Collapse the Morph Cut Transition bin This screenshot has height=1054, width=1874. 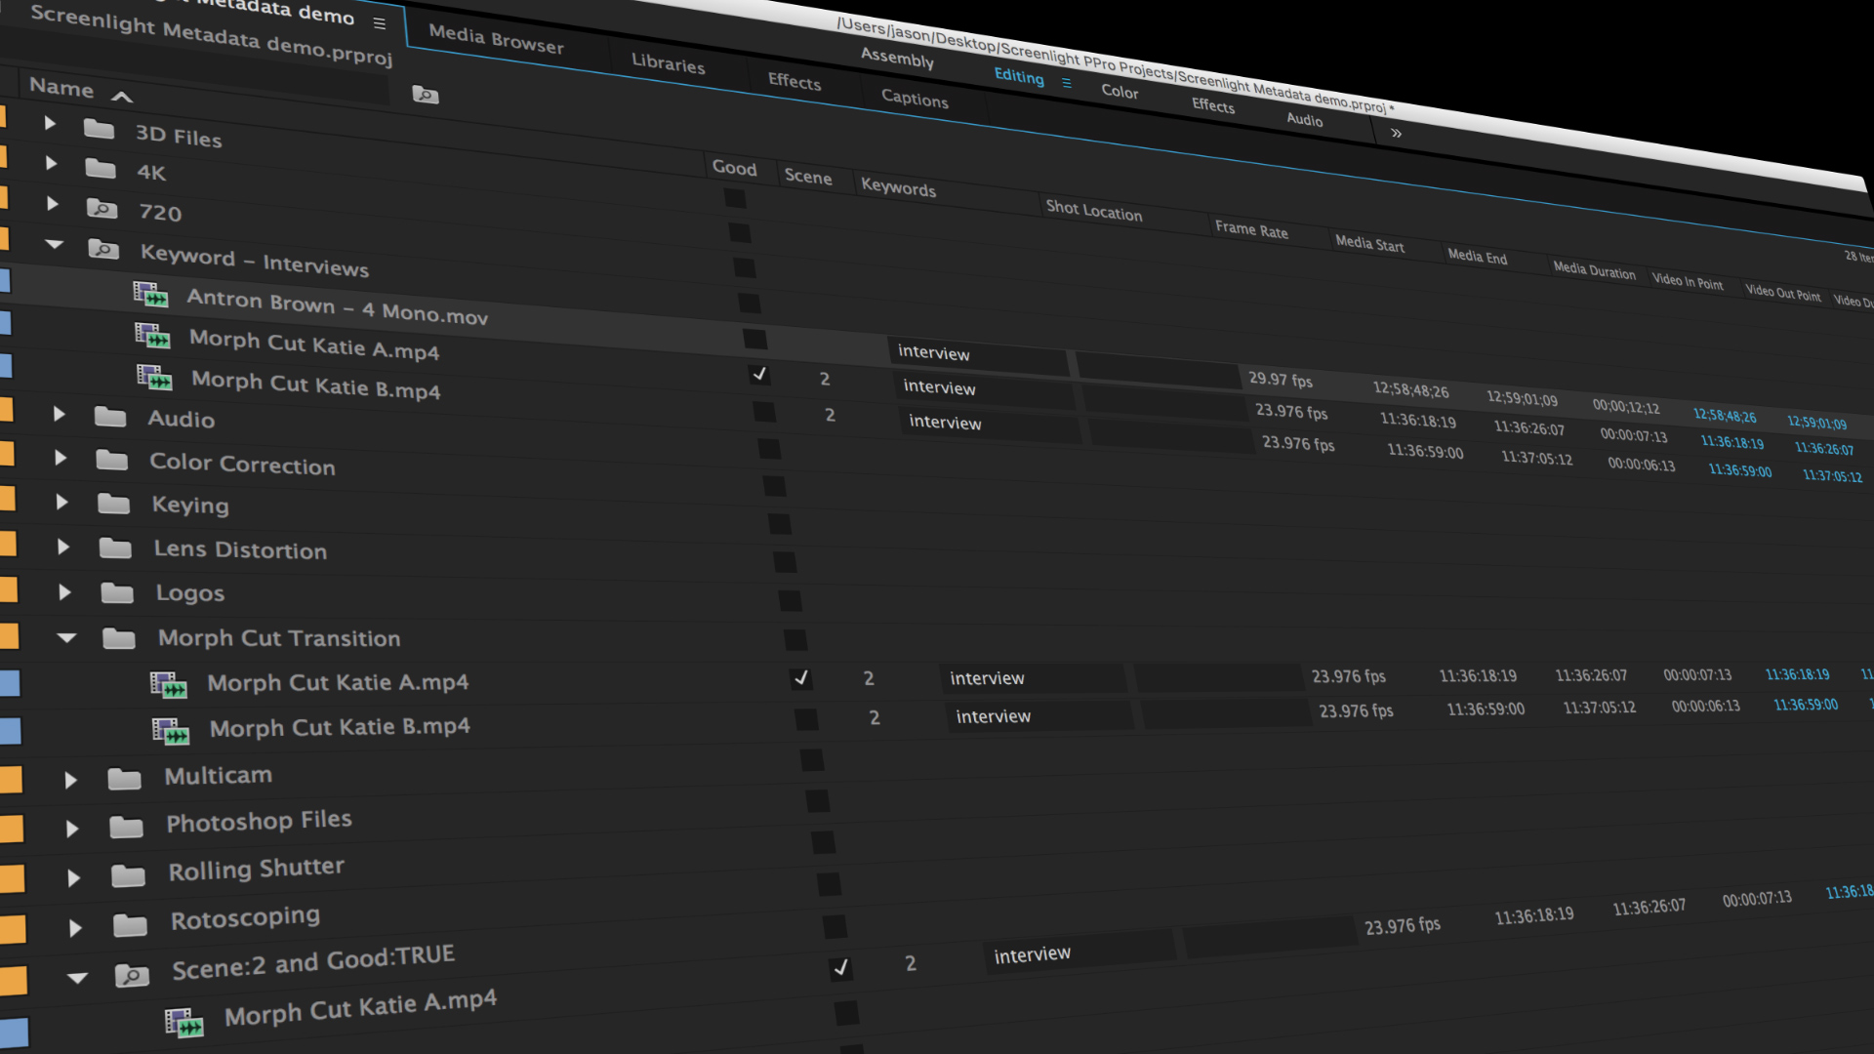click(x=66, y=638)
